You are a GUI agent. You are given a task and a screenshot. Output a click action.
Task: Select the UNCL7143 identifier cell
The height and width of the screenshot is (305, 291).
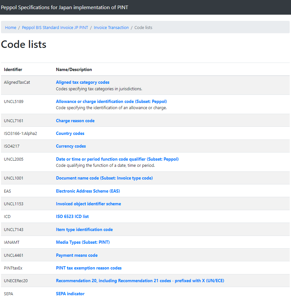pyautogui.click(x=14, y=229)
